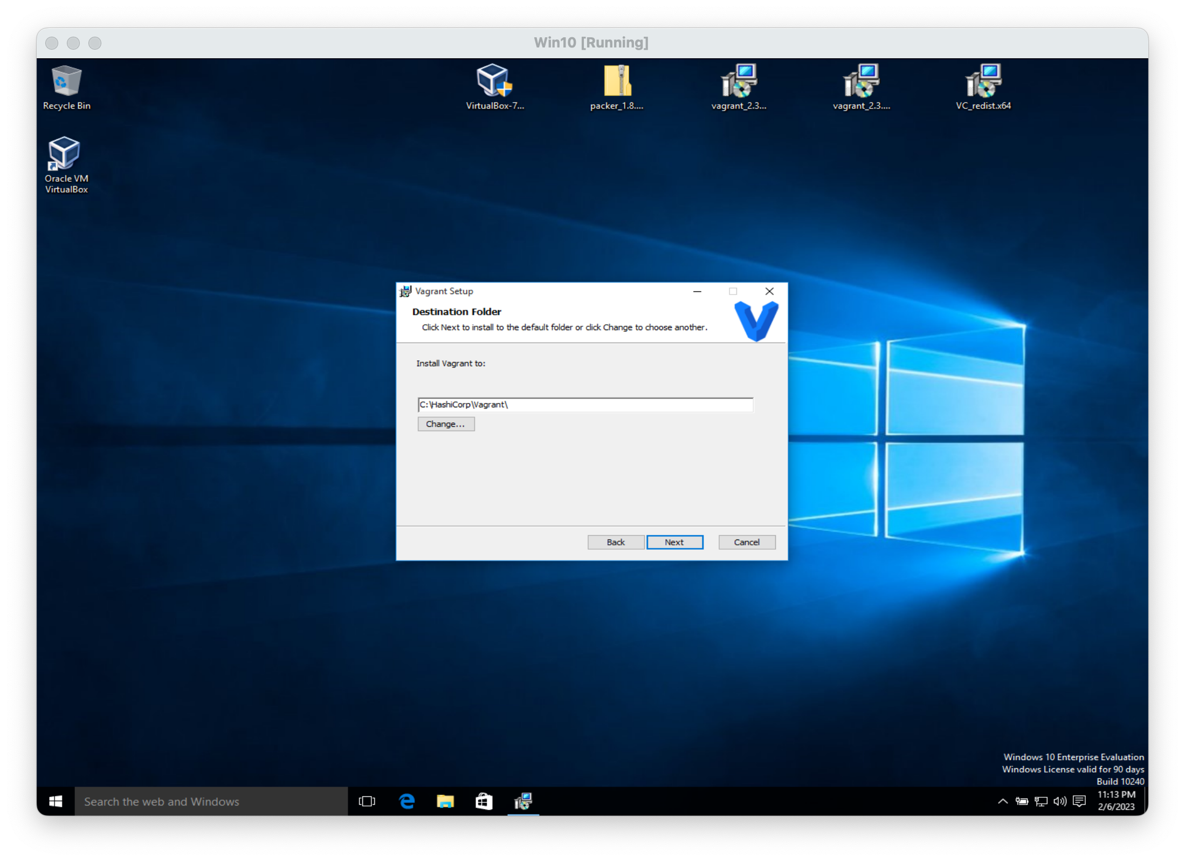Cancel the Vagrant installation
This screenshot has width=1185, height=861.
click(747, 542)
